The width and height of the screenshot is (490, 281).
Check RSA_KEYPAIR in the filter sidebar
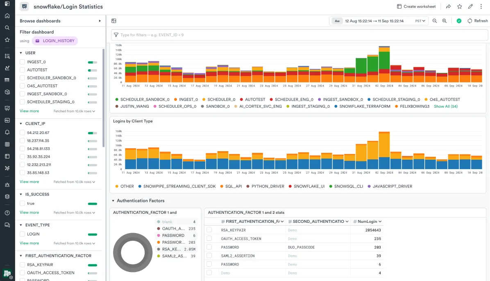[22, 265]
